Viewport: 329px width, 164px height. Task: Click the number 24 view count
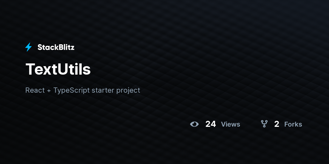(x=211, y=124)
